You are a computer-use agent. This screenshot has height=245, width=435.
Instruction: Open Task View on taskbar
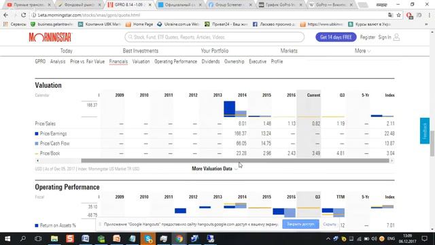point(38,239)
